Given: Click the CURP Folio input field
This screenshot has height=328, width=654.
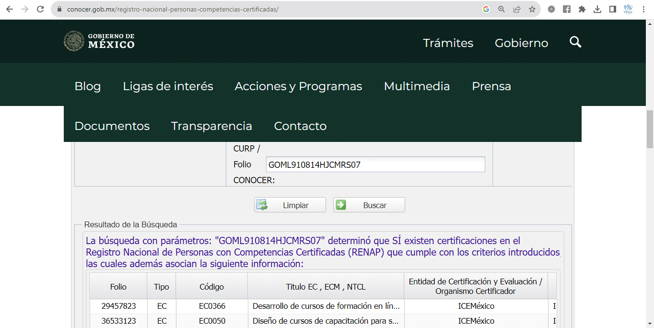Looking at the screenshot, I should pyautogui.click(x=375, y=164).
